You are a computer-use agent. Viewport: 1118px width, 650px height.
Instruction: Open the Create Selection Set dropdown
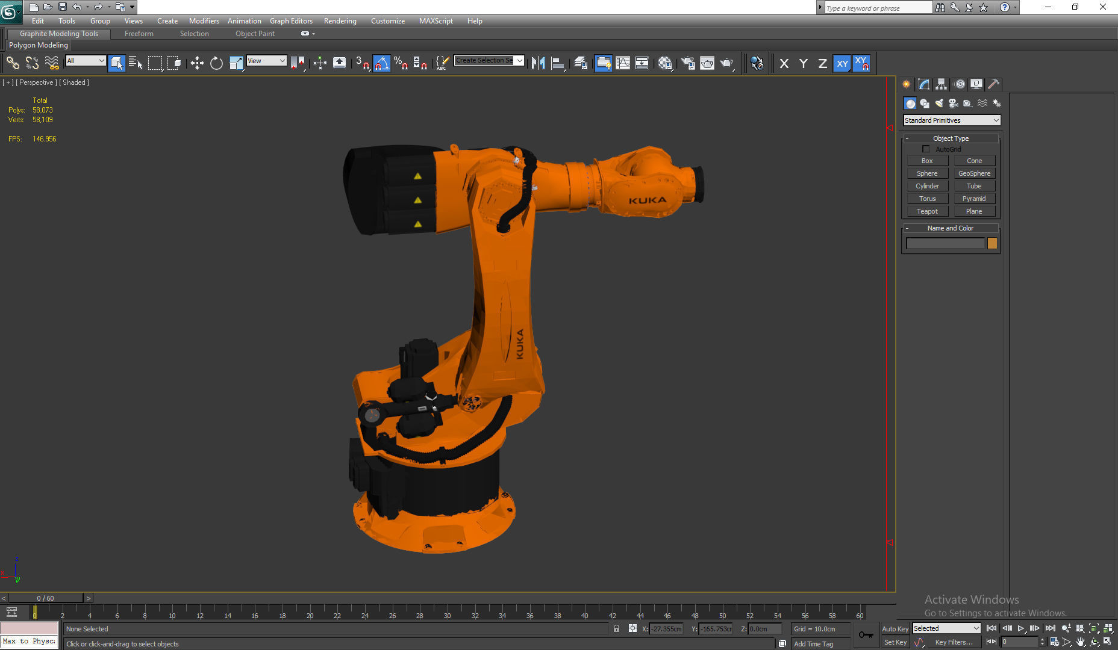489,60
